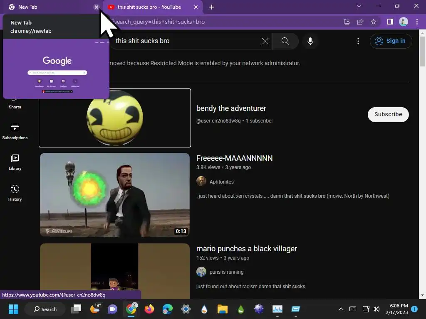Open the Settings gear on the taskbar
Screen dimensions: 426x319
point(186,309)
